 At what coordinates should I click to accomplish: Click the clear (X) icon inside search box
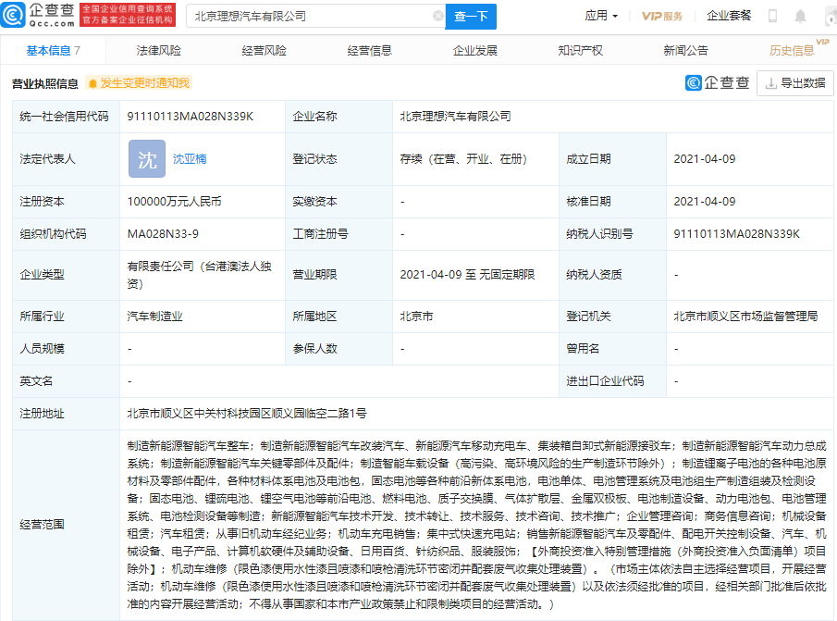(438, 16)
